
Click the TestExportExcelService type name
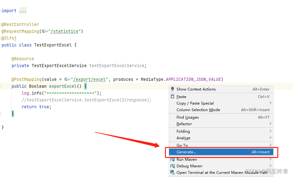pos(59,66)
